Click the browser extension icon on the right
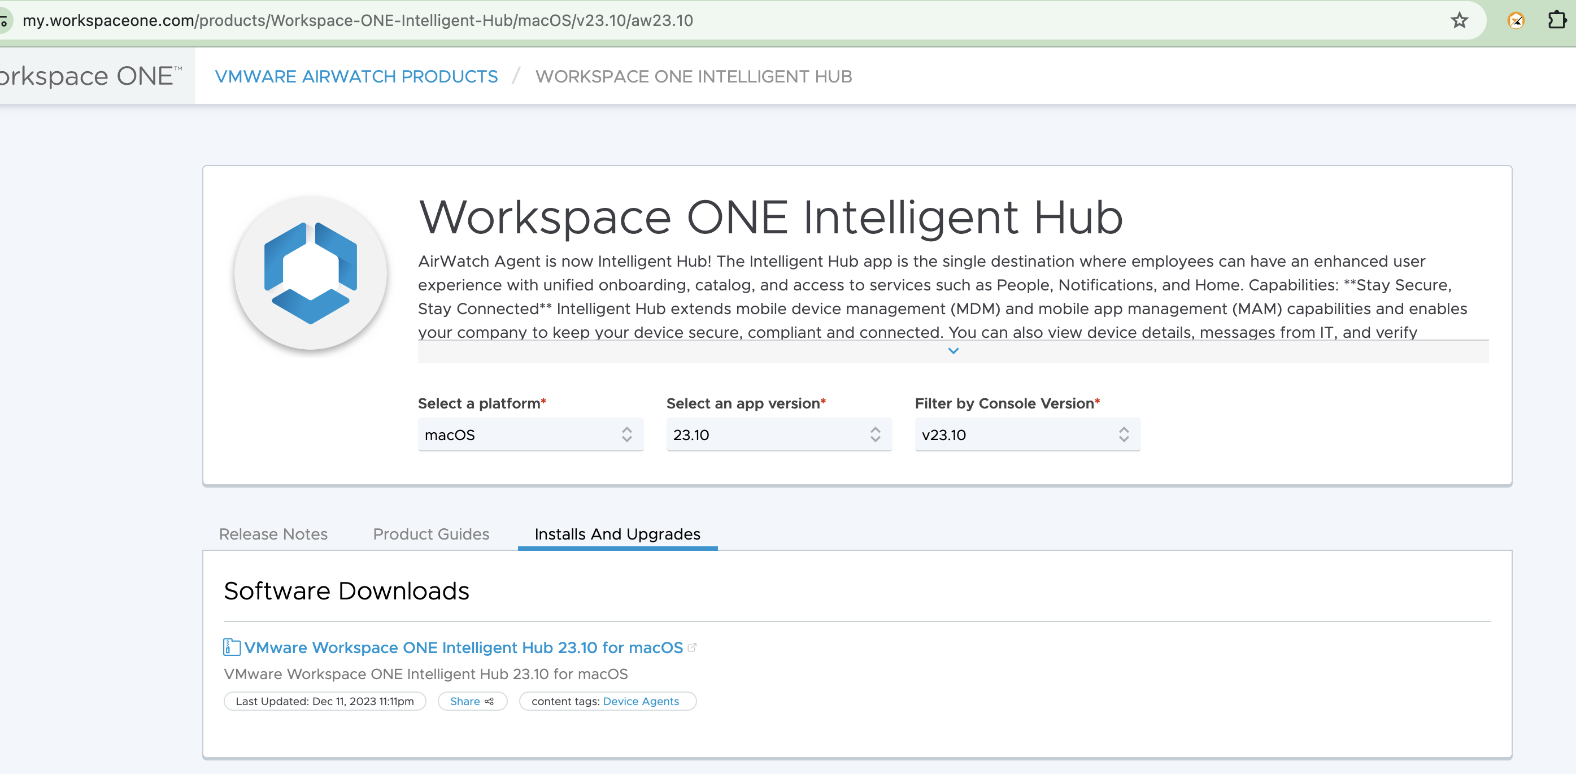The height and width of the screenshot is (774, 1576). tap(1556, 19)
